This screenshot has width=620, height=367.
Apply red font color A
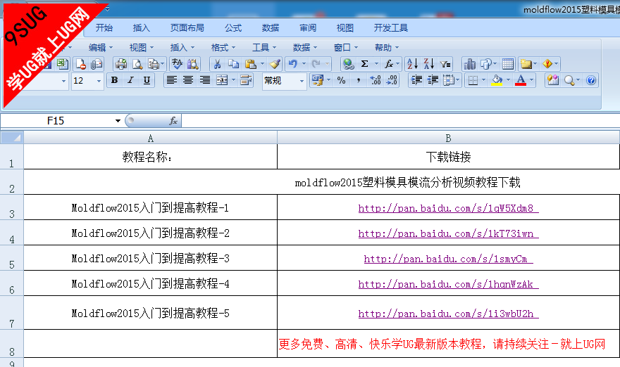coord(521,81)
